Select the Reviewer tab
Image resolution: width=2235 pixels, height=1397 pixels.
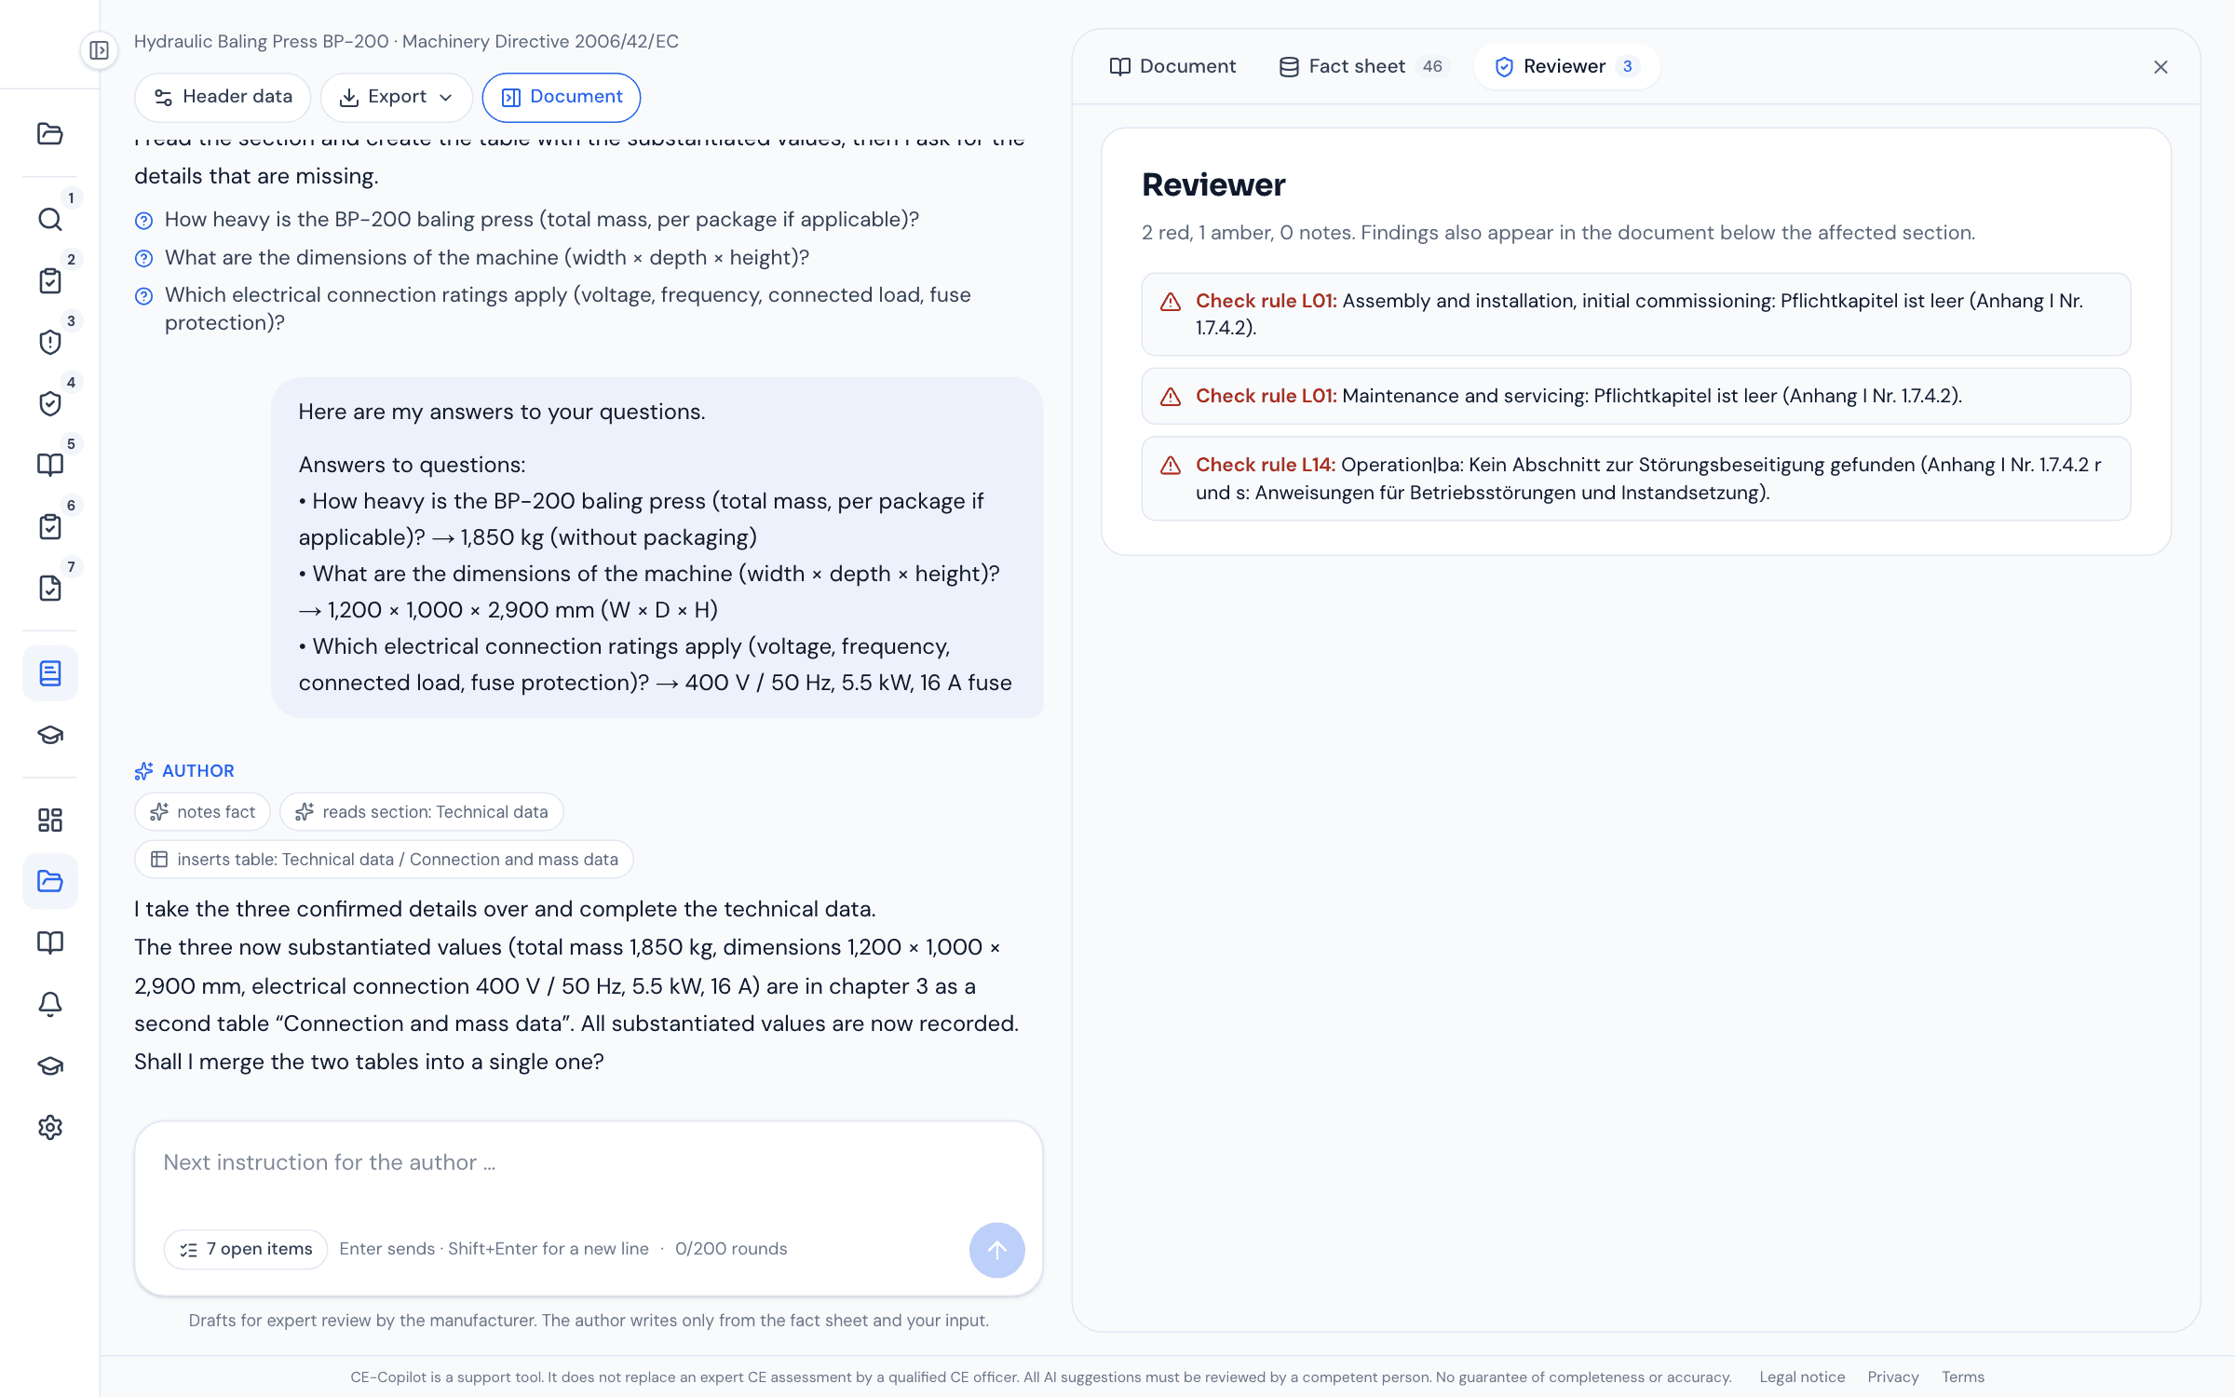point(1566,67)
